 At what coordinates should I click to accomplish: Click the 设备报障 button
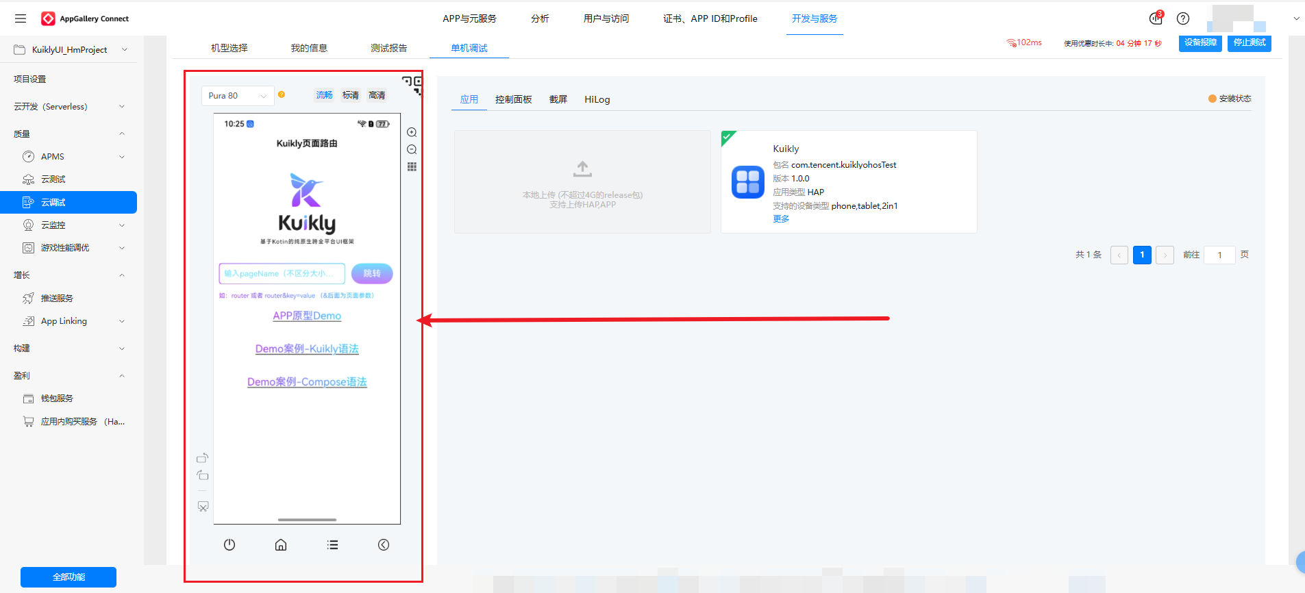(1200, 42)
